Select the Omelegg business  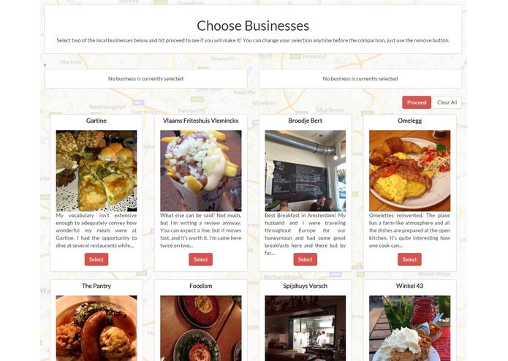click(x=409, y=259)
